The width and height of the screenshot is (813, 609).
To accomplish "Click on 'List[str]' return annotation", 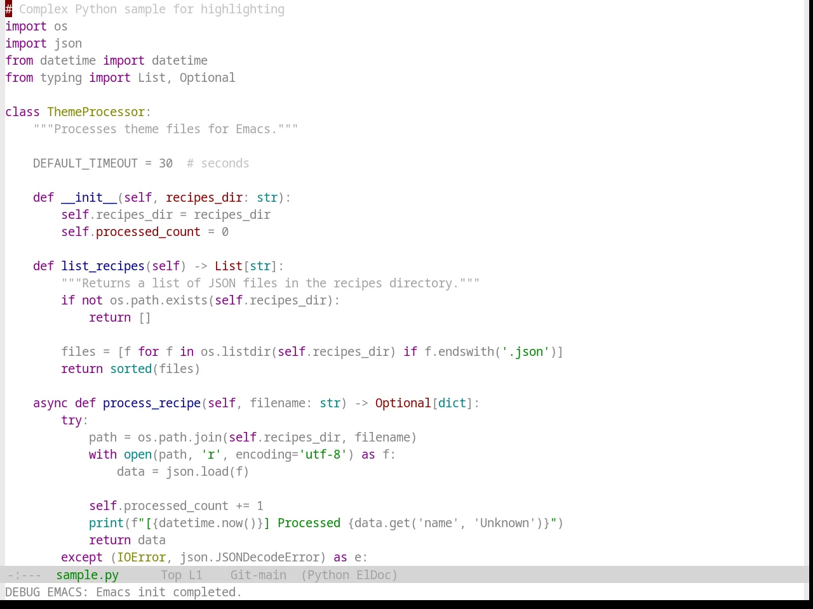I will pyautogui.click(x=246, y=266).
